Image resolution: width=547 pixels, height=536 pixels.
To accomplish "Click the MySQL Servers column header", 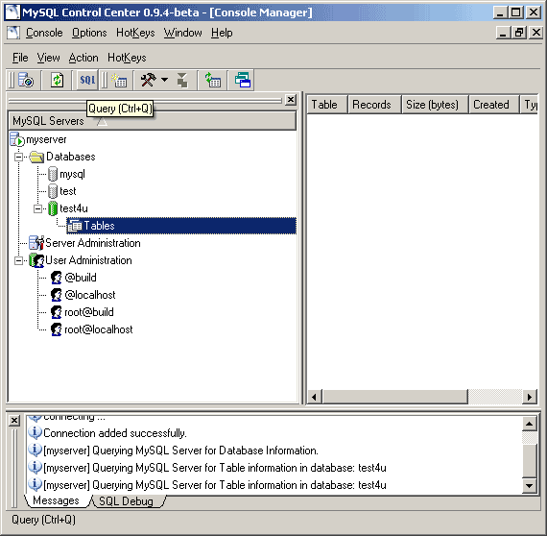I will 152,121.
